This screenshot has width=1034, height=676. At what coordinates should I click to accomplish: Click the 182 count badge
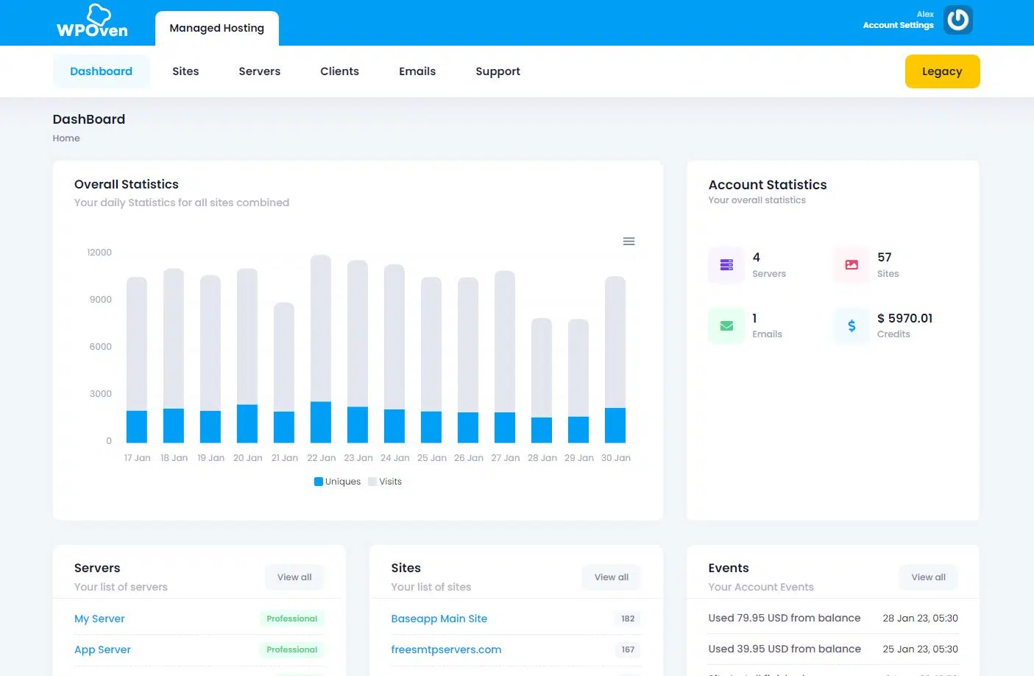(628, 619)
